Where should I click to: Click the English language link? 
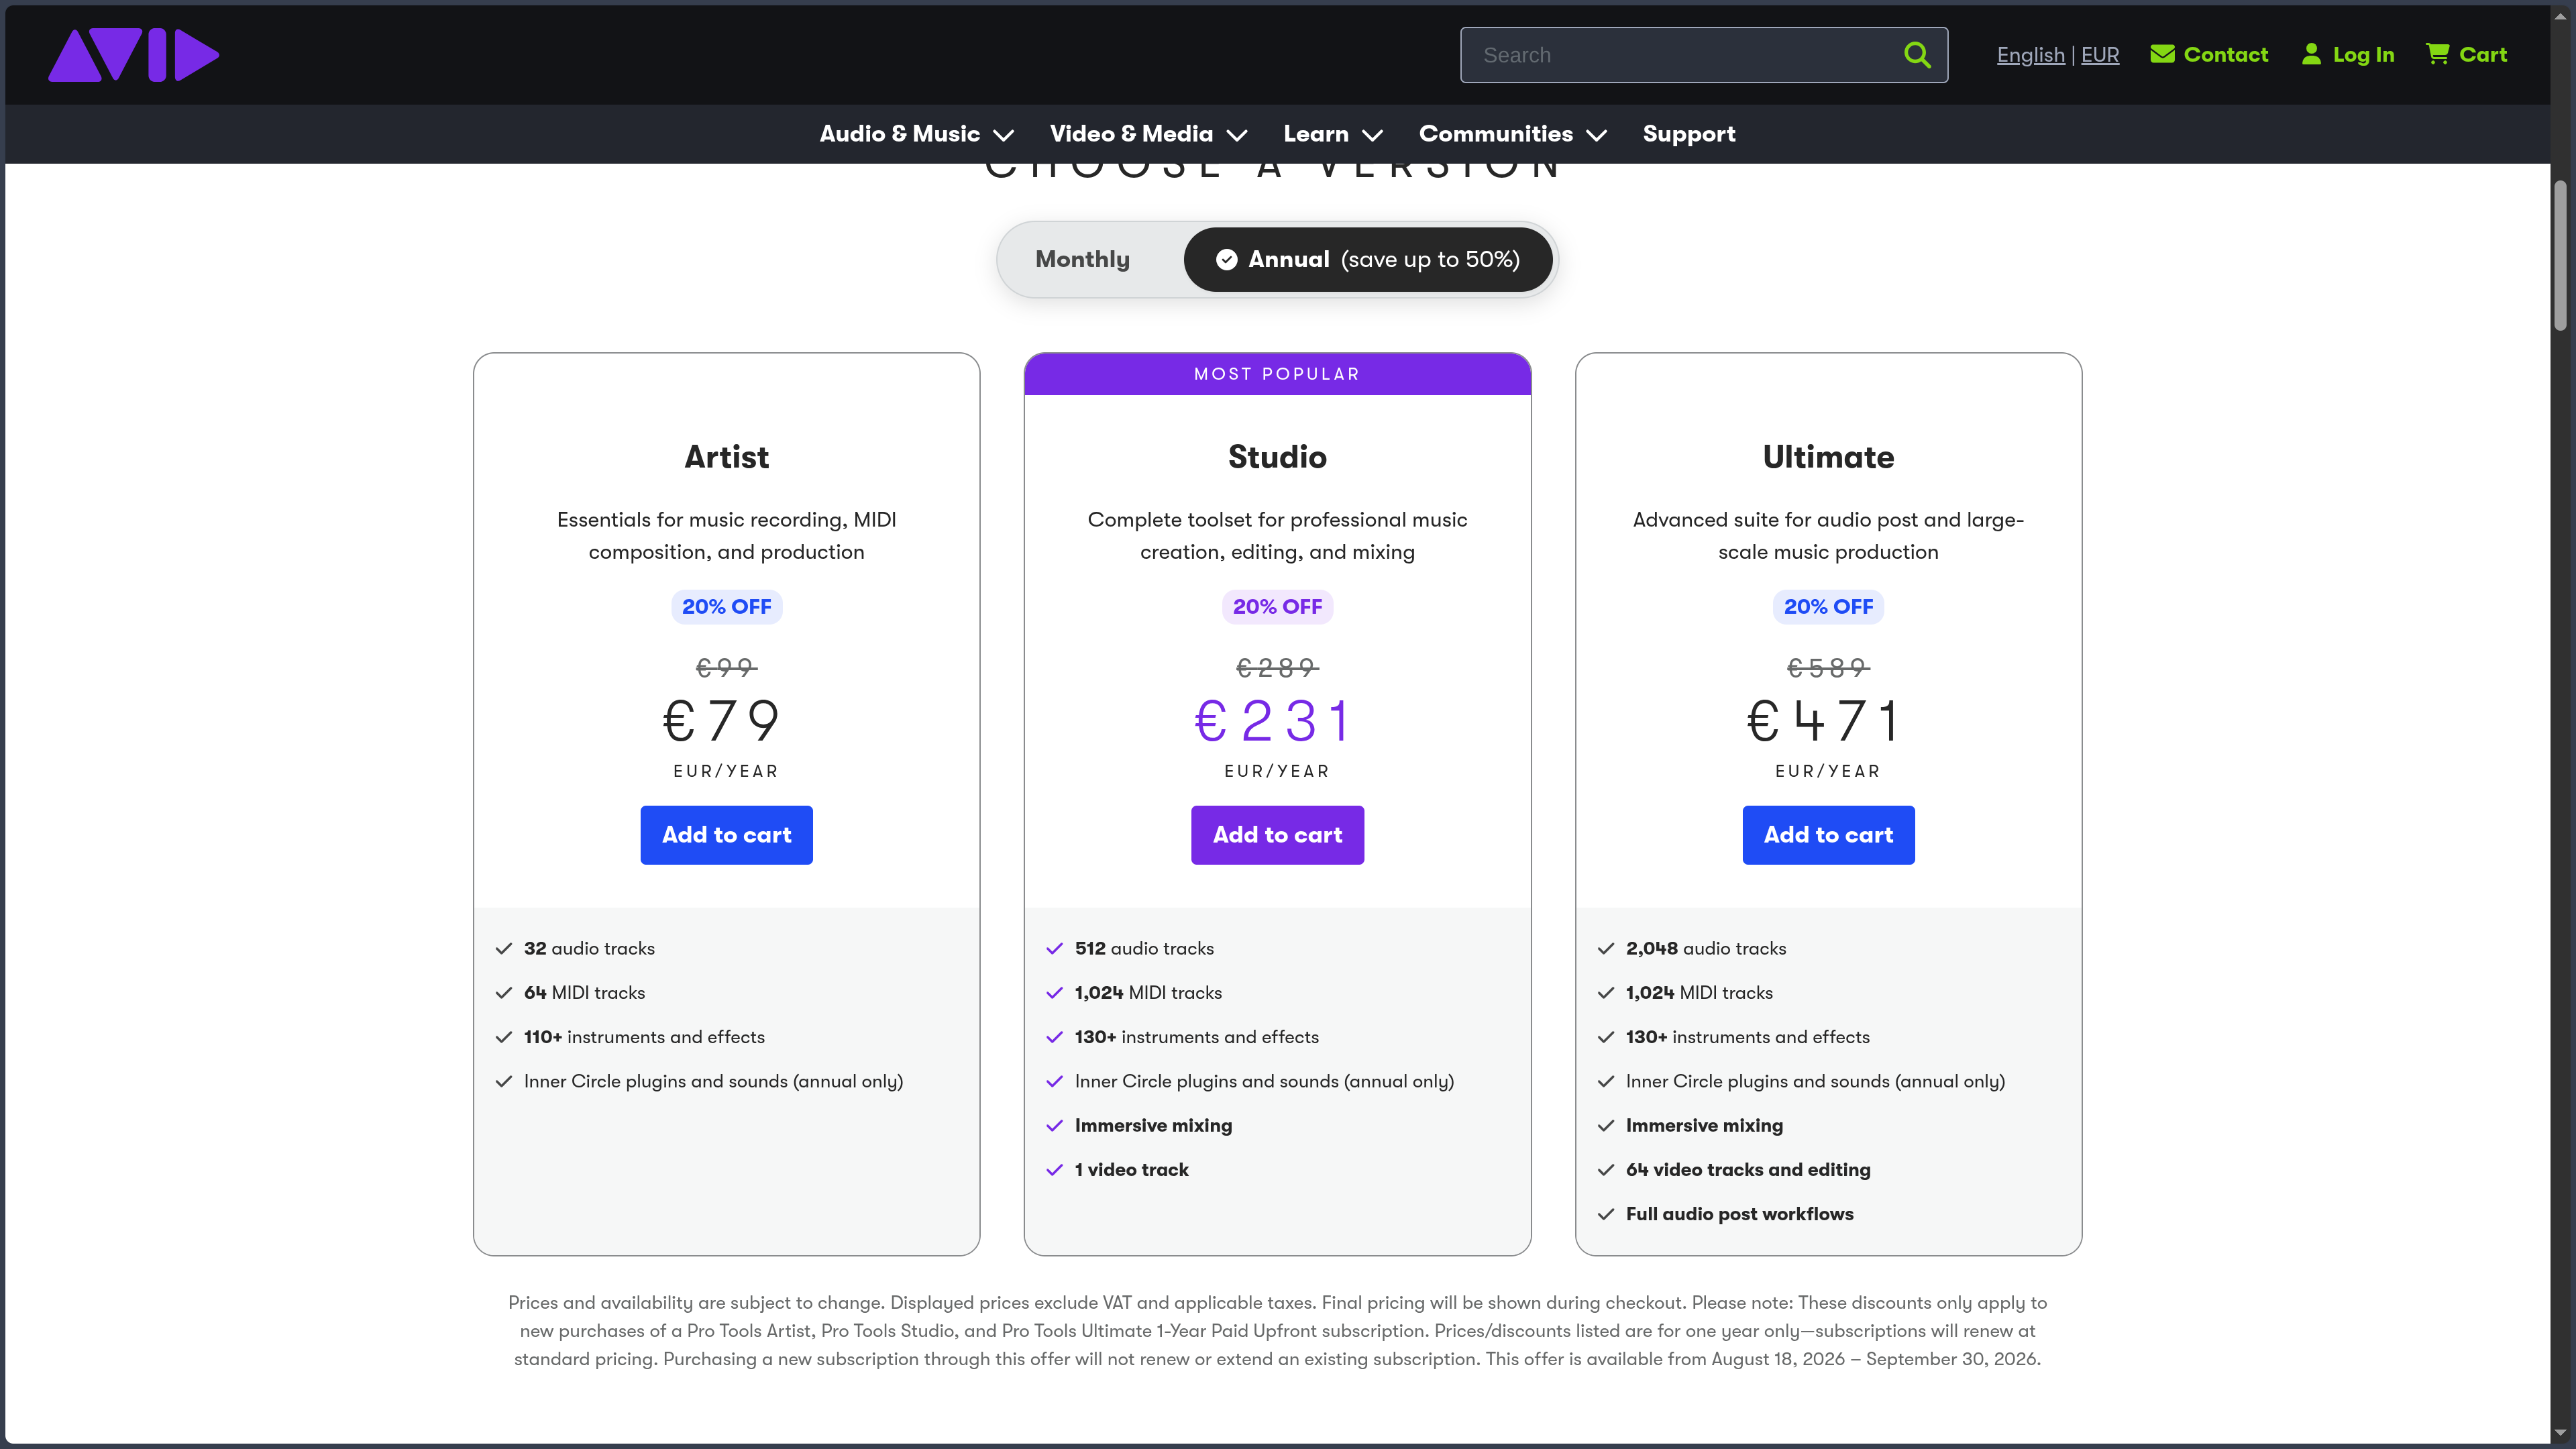tap(2030, 55)
